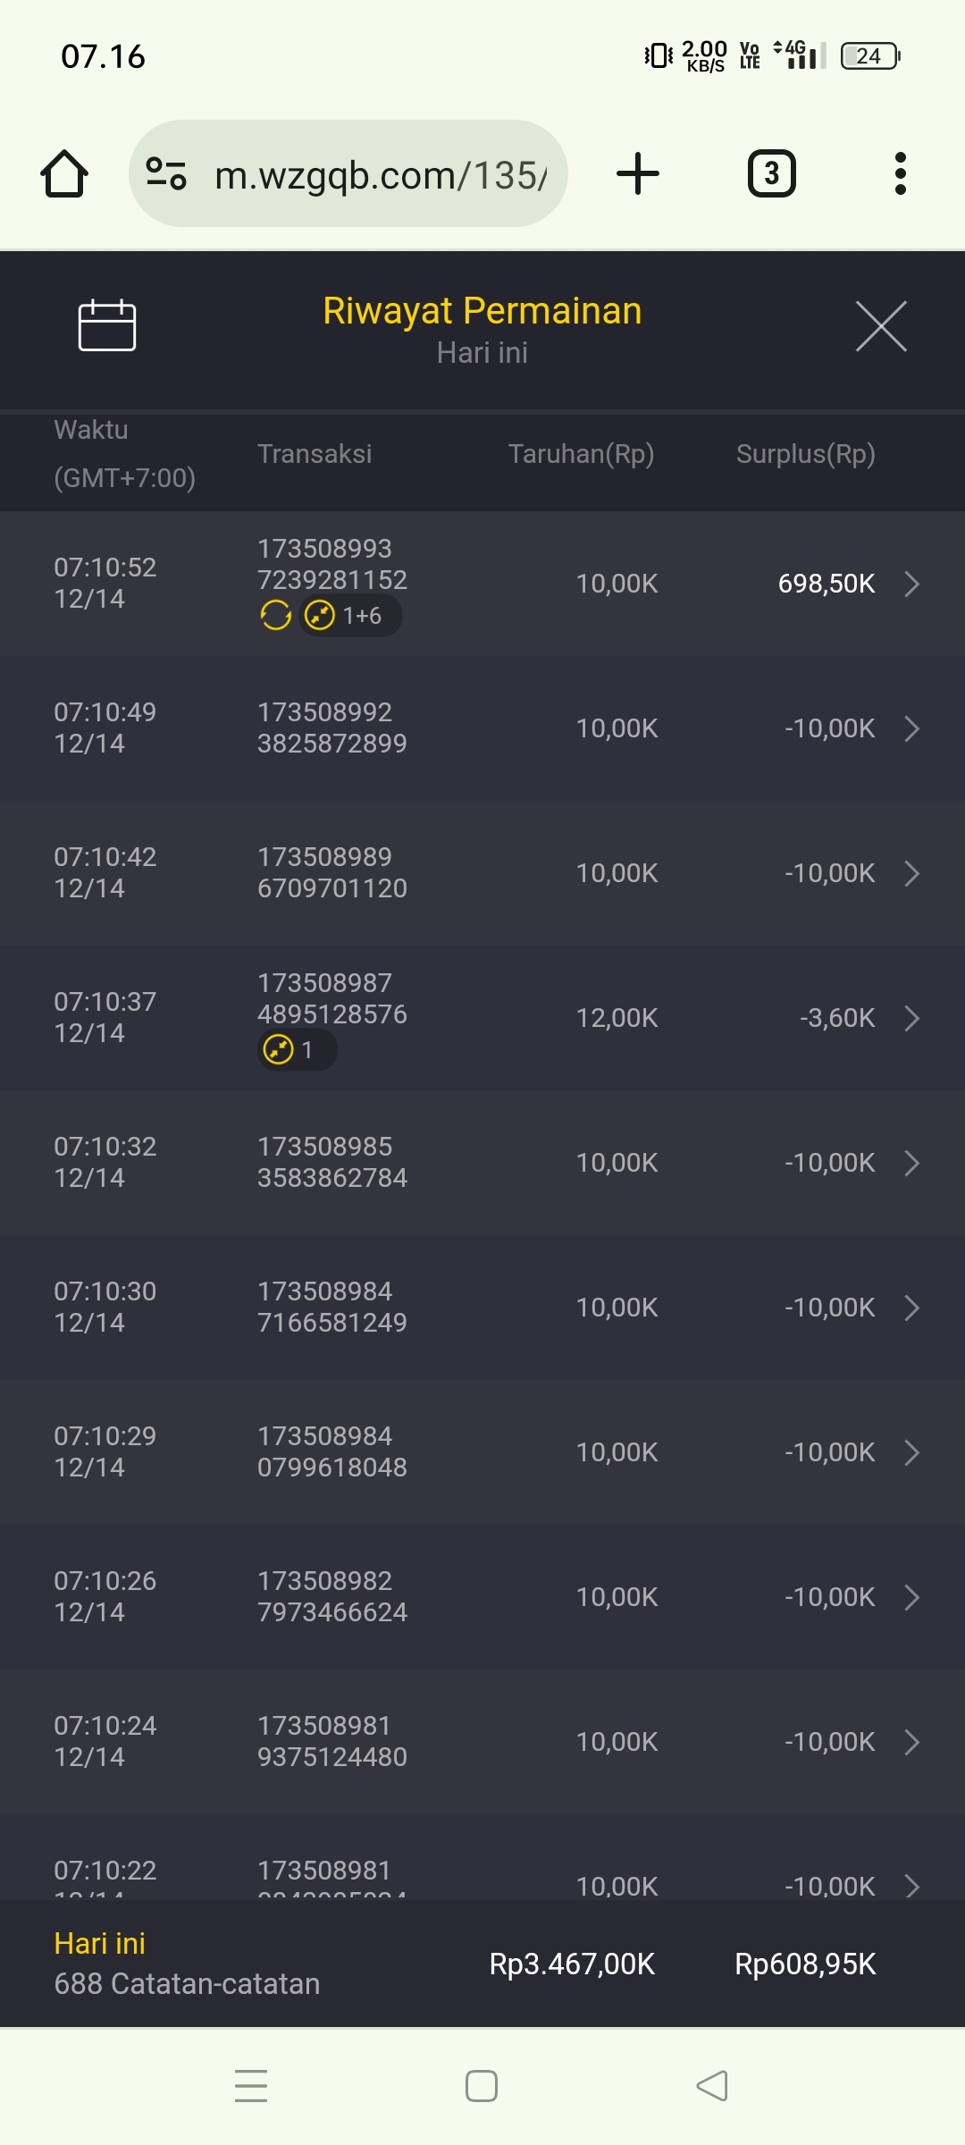965x2145 pixels.
Task: Tap the Android recent apps menu button
Action: pos(251,2086)
